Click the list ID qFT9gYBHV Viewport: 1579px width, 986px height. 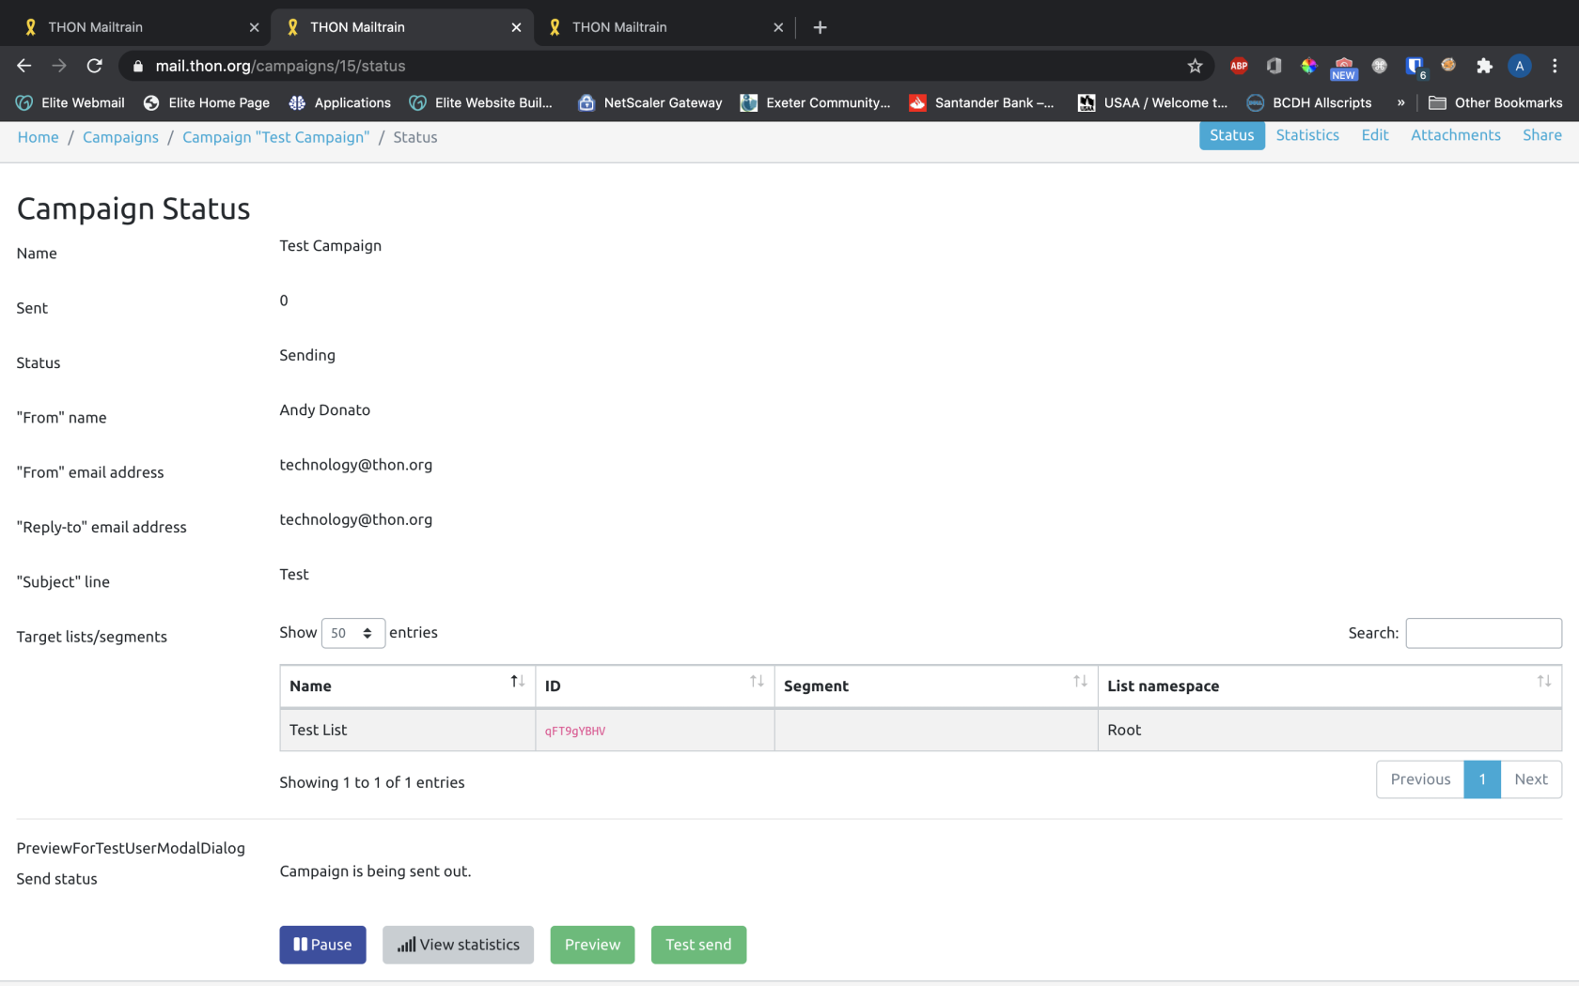click(575, 731)
